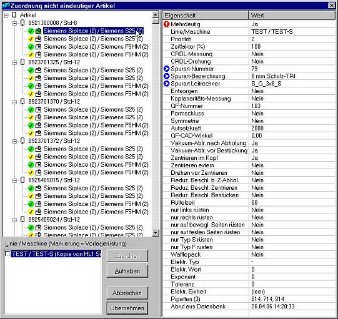Click machine icon of yellow-check F5HM under 8925405015
The height and width of the screenshot is (319, 338).
point(38,212)
